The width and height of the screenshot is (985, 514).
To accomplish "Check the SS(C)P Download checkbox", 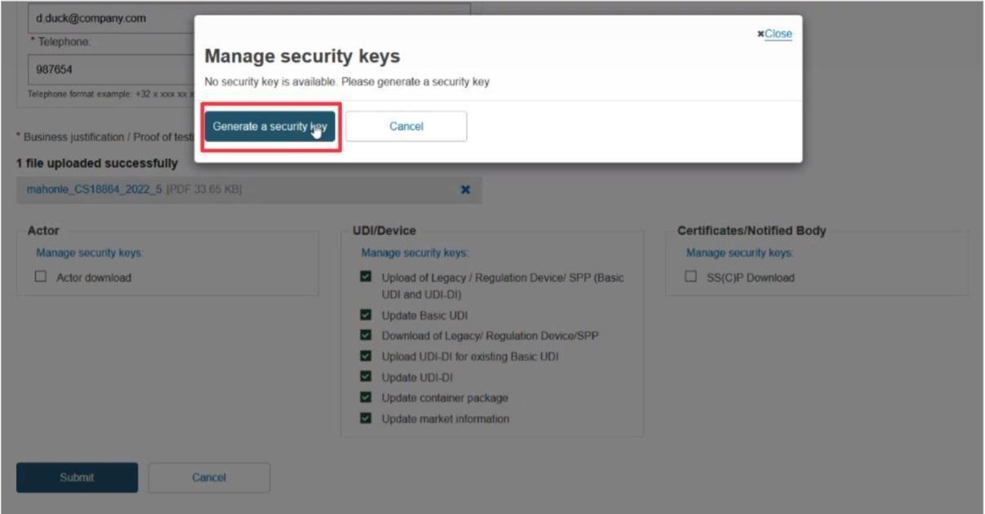I will pyautogui.click(x=691, y=277).
